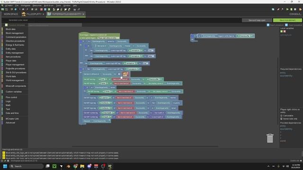Open the Window menu

coord(67,6)
